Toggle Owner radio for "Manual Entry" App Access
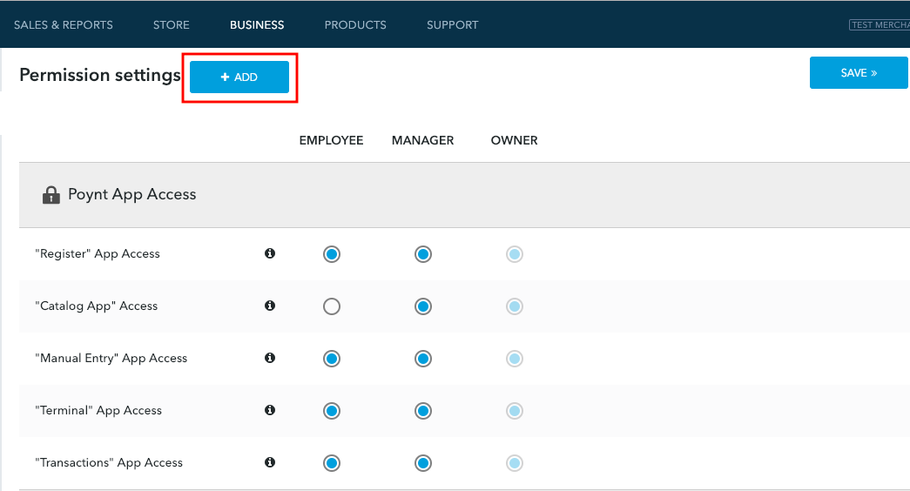 coord(514,359)
